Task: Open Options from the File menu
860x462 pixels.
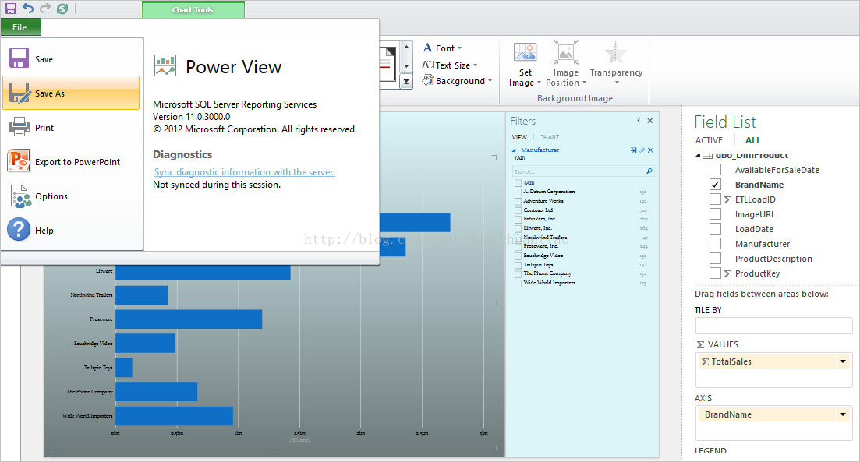Action: 71,196
